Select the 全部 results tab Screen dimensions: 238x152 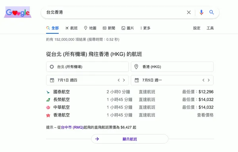click(x=52, y=28)
